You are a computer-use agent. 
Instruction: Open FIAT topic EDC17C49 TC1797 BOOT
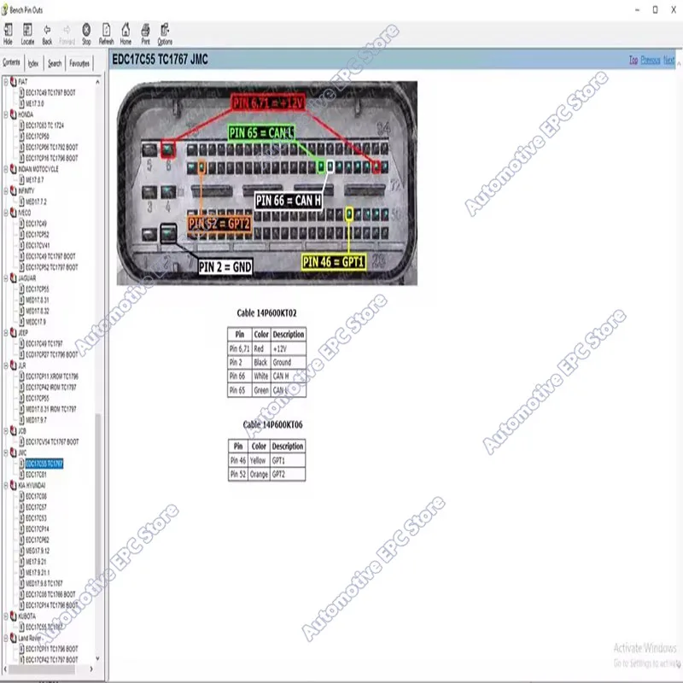[x=50, y=93]
